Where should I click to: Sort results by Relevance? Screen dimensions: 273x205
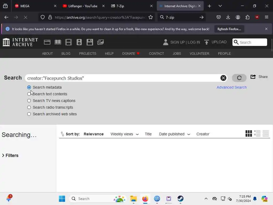tap(94, 134)
